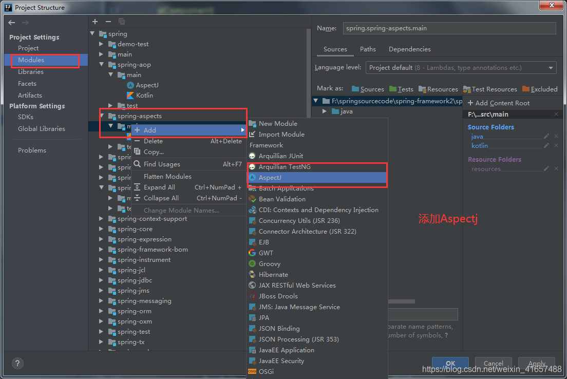Collapse the spring-aspects module node
Screen dimensions: 567x379
coord(102,116)
